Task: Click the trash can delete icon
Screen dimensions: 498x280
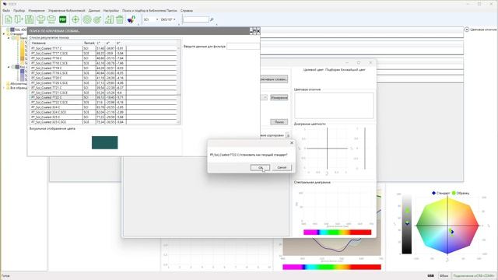Action: coord(120,19)
